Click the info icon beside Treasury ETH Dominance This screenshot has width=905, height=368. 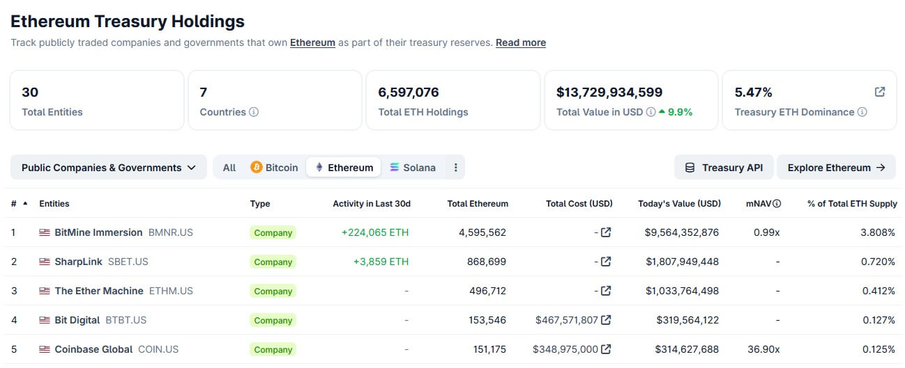[862, 112]
